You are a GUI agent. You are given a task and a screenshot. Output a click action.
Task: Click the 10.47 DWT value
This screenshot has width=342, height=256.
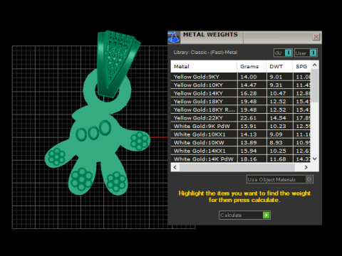[278, 93]
